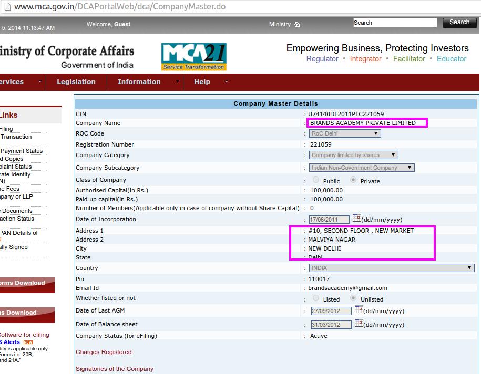This screenshot has height=374, width=481.
Task: Open calendar picker for Date of Balance sheet
Action: (359, 323)
